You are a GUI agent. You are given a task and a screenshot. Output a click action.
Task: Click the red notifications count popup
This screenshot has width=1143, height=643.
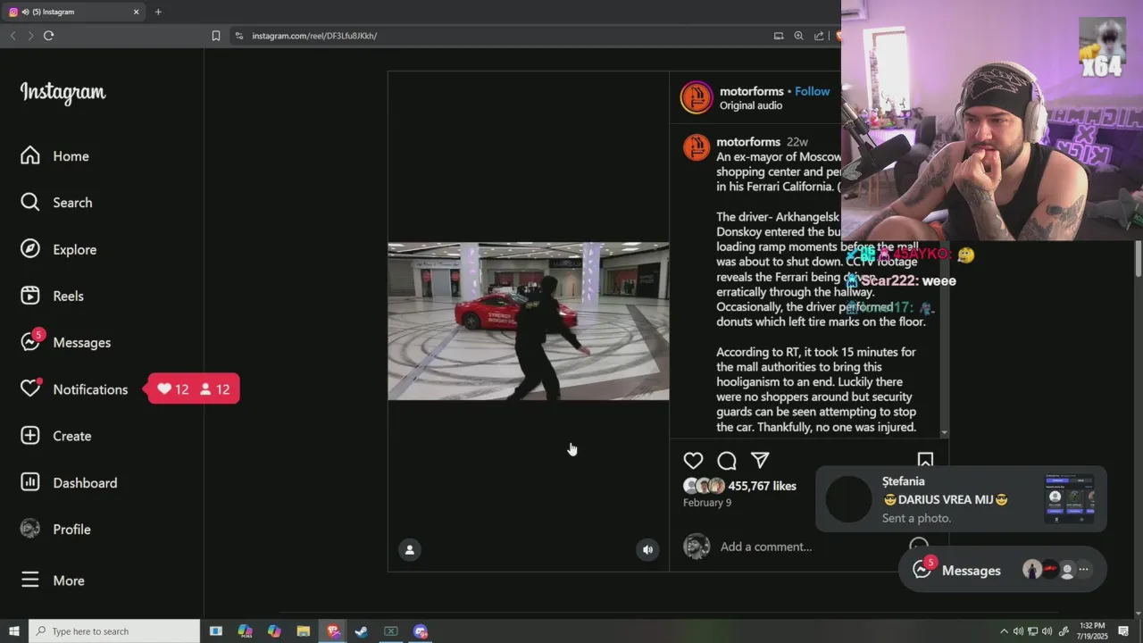(193, 389)
